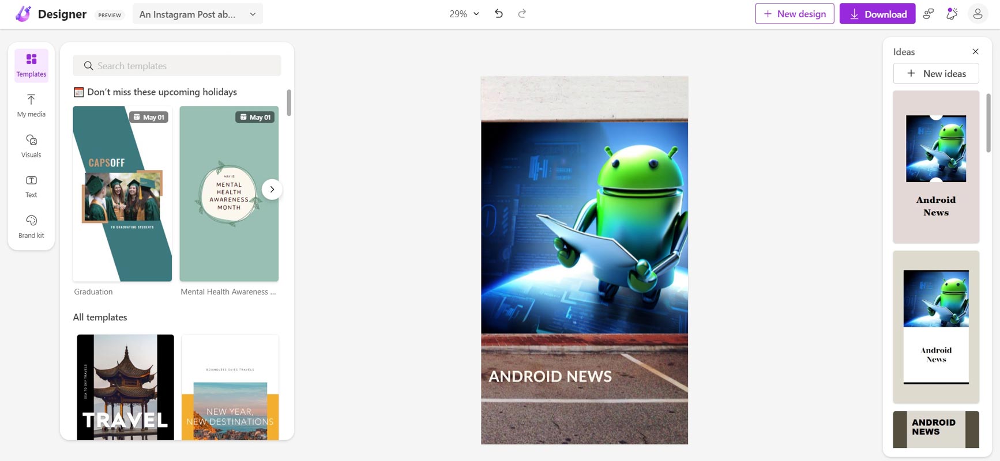Image resolution: width=1000 pixels, height=461 pixels.
Task: Click the templates panel scrollbar
Action: point(289,103)
